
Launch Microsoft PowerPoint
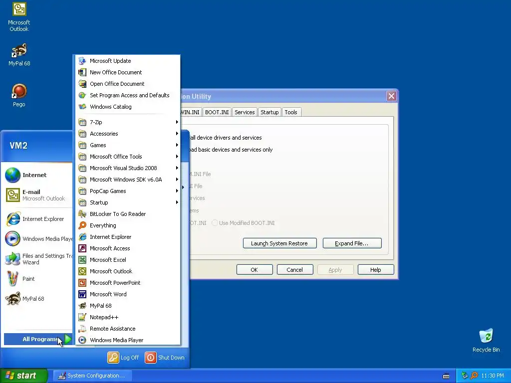[x=128, y=283]
